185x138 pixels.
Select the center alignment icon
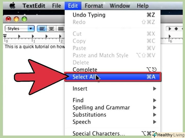[x=51, y=29]
